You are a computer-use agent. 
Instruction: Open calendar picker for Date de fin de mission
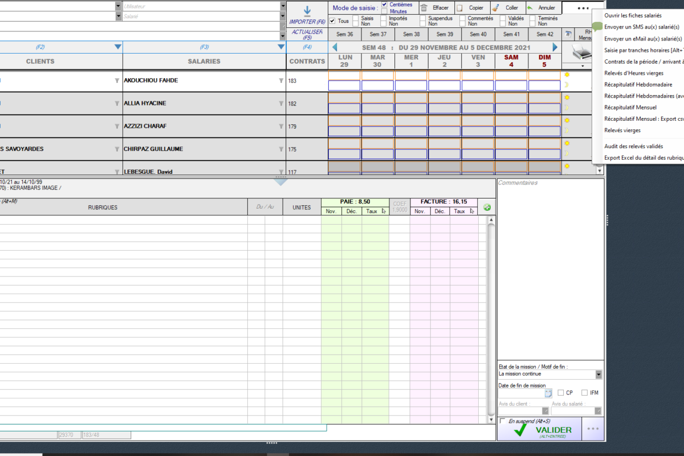tap(548, 393)
